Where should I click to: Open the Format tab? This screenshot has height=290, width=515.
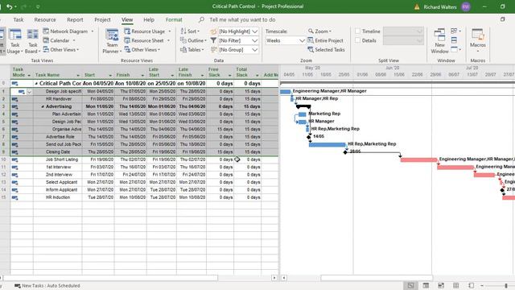click(174, 19)
